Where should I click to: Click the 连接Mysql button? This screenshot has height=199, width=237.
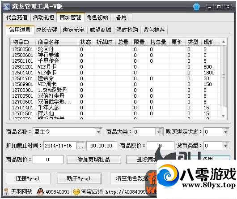point(28,178)
